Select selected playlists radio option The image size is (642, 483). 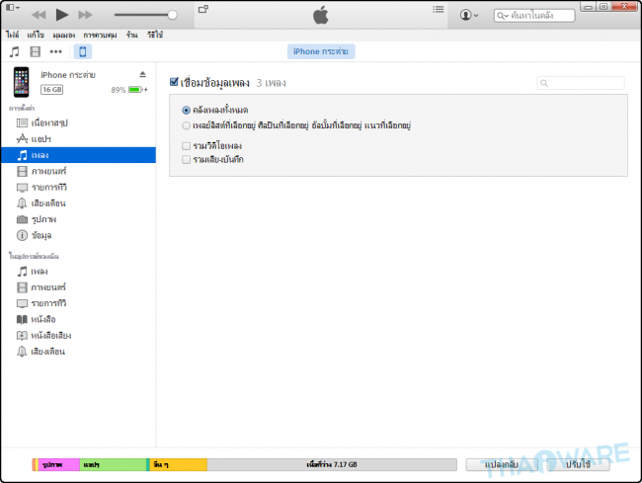[x=186, y=125]
